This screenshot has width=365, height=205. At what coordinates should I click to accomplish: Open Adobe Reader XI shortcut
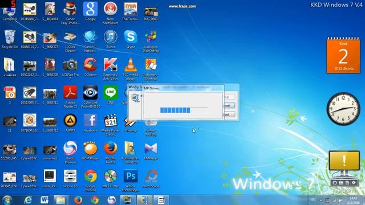point(70,97)
